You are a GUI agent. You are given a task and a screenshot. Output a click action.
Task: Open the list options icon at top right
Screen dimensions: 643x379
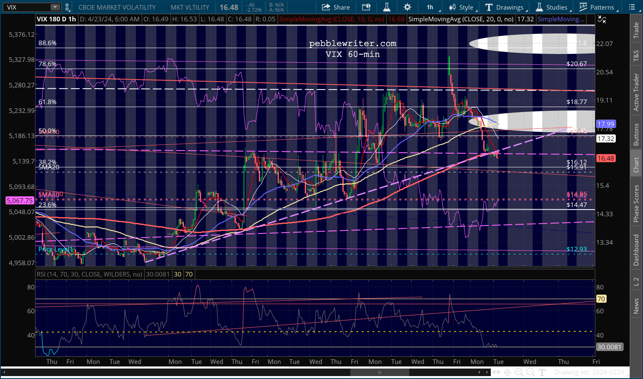tap(632, 7)
